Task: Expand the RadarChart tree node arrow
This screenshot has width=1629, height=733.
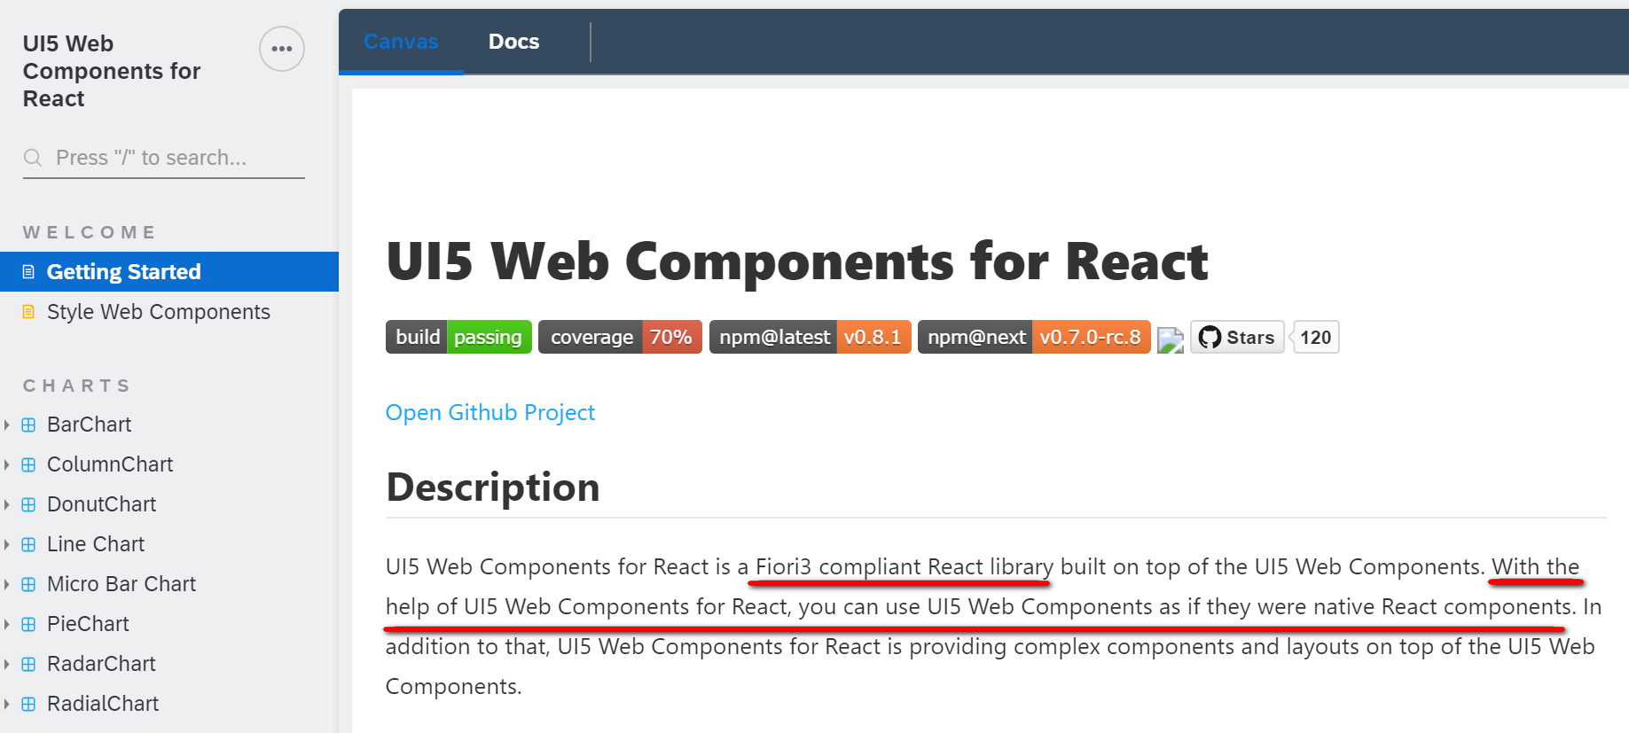Action: point(7,664)
